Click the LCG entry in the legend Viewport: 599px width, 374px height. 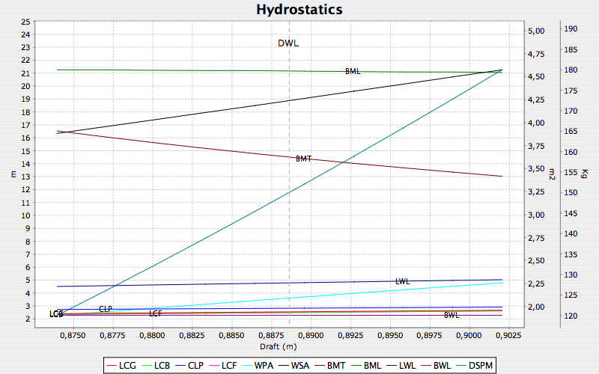click(x=127, y=364)
